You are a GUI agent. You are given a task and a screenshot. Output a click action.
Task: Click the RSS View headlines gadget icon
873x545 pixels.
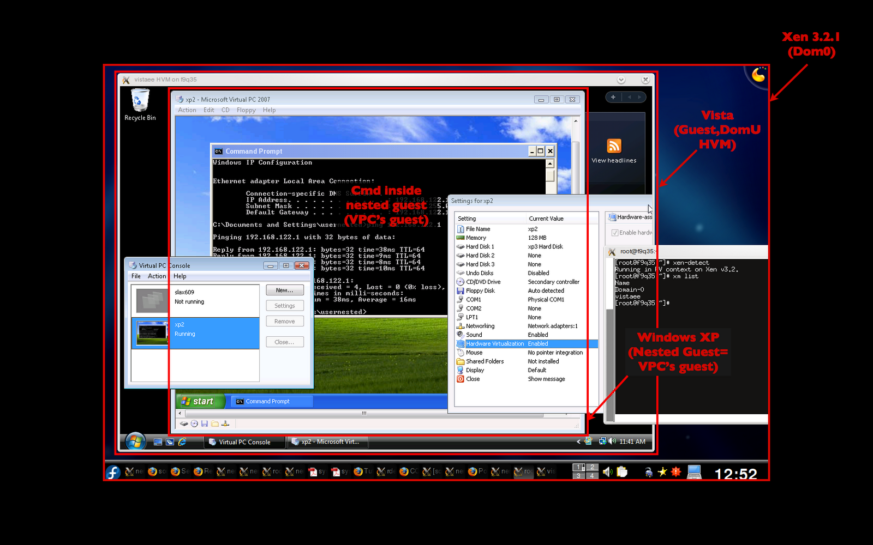[x=614, y=146]
